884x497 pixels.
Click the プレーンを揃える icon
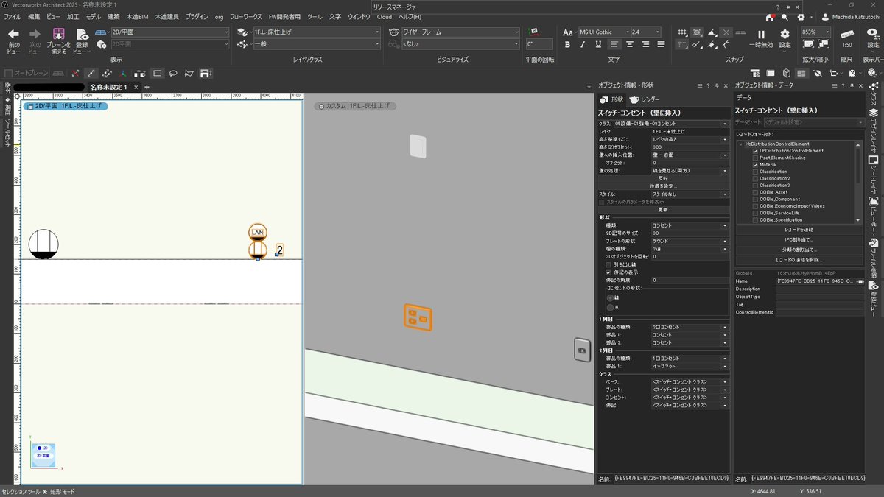pos(58,32)
